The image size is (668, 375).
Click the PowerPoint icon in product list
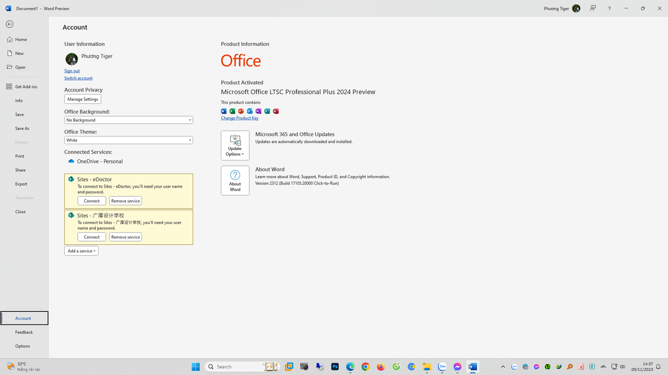[x=241, y=111]
